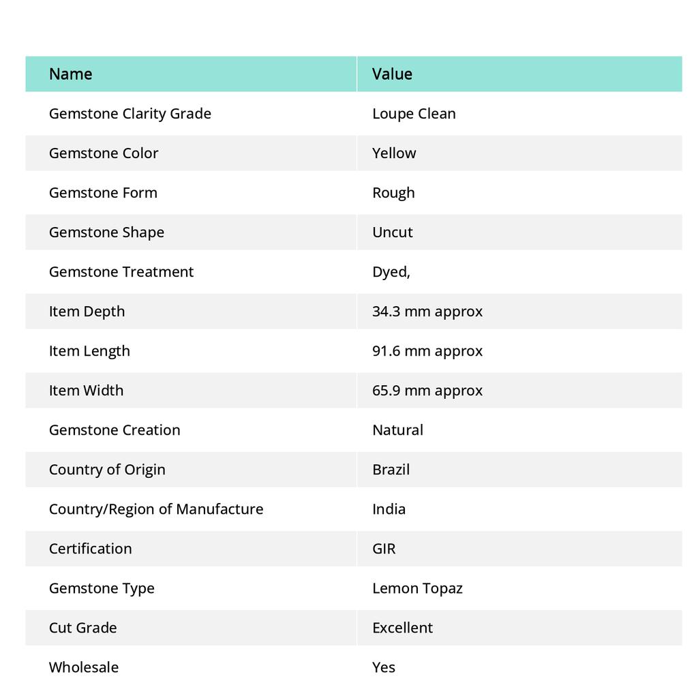698x698 pixels.
Task: Select the Wholesale row label
Action: [84, 667]
